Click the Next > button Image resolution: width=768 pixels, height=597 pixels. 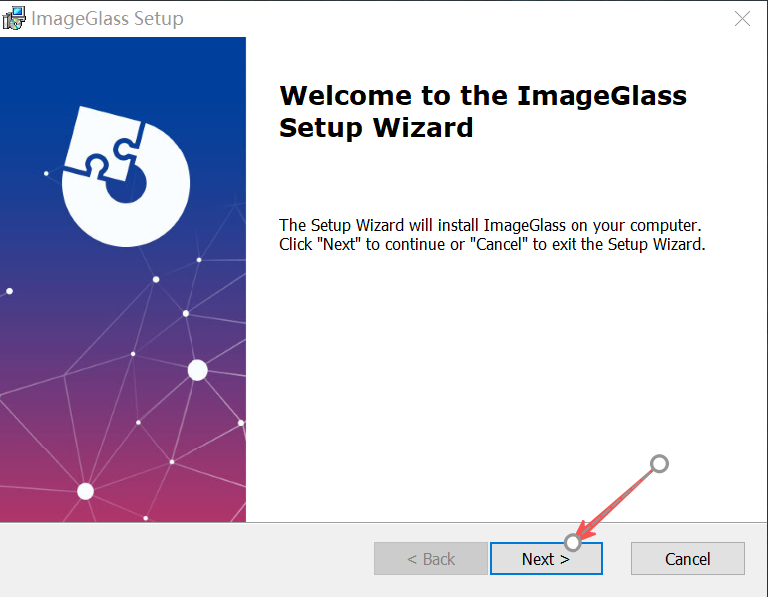click(547, 559)
